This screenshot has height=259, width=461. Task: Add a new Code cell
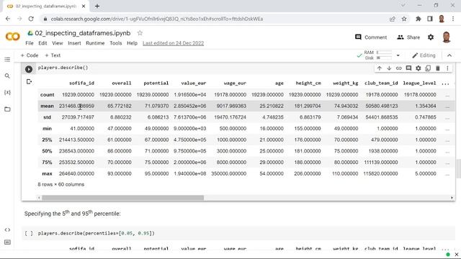click(x=30, y=55)
